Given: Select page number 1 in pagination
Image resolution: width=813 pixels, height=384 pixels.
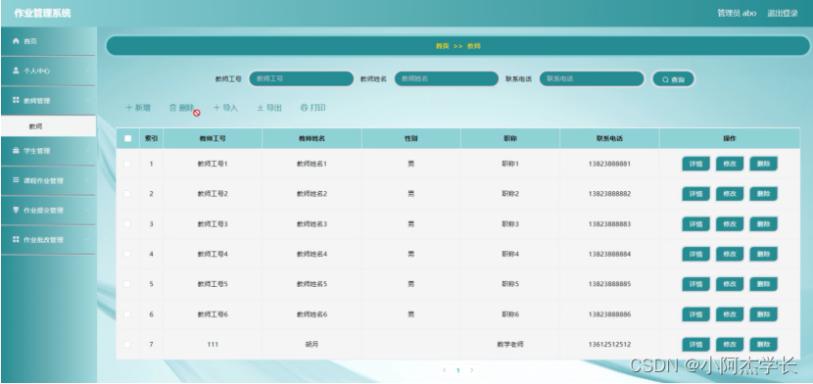Looking at the screenshot, I should 457,370.
